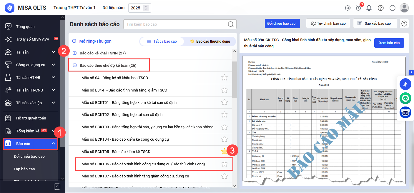414x193 pixels.
Task: Unstar the Mẫu số BCKT05 report
Action: [x=224, y=152]
